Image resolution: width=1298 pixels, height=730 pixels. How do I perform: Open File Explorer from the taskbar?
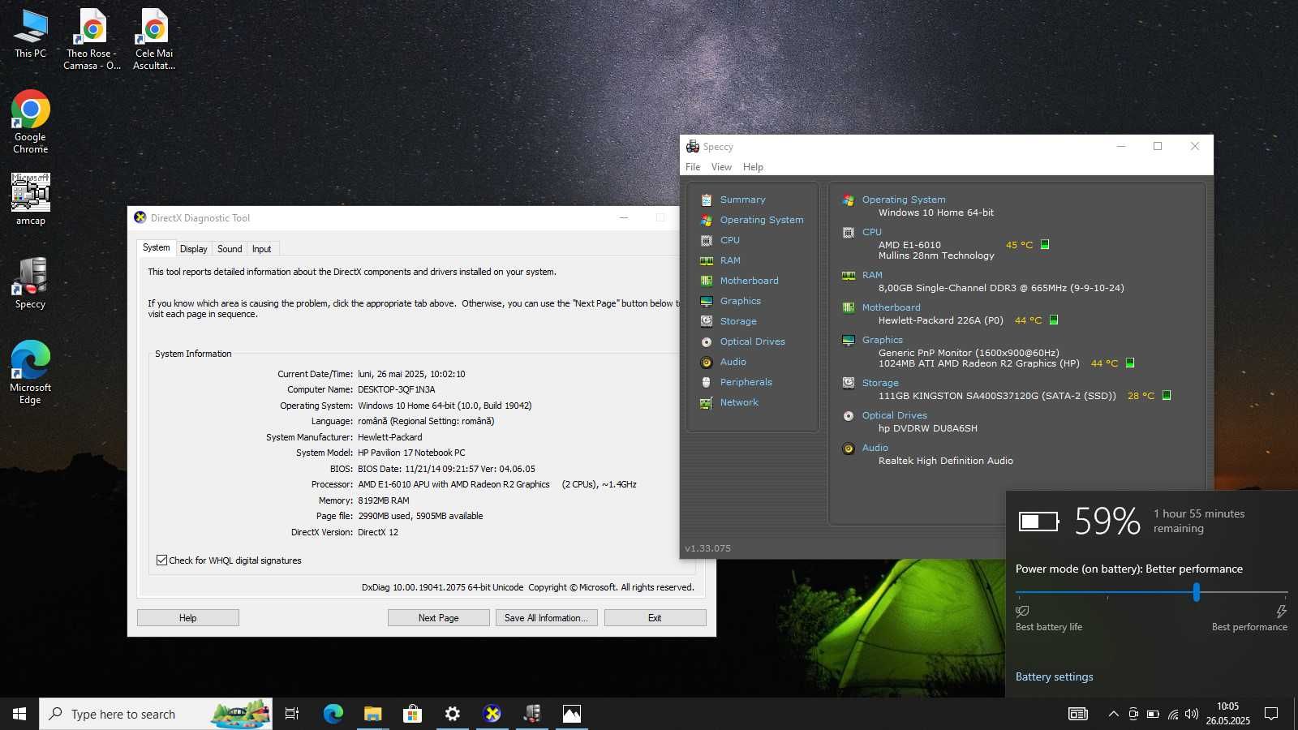[x=372, y=714]
